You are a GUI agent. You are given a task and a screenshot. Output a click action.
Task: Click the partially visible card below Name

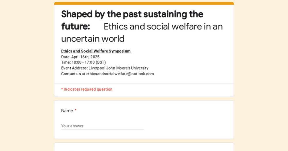(x=144, y=147)
